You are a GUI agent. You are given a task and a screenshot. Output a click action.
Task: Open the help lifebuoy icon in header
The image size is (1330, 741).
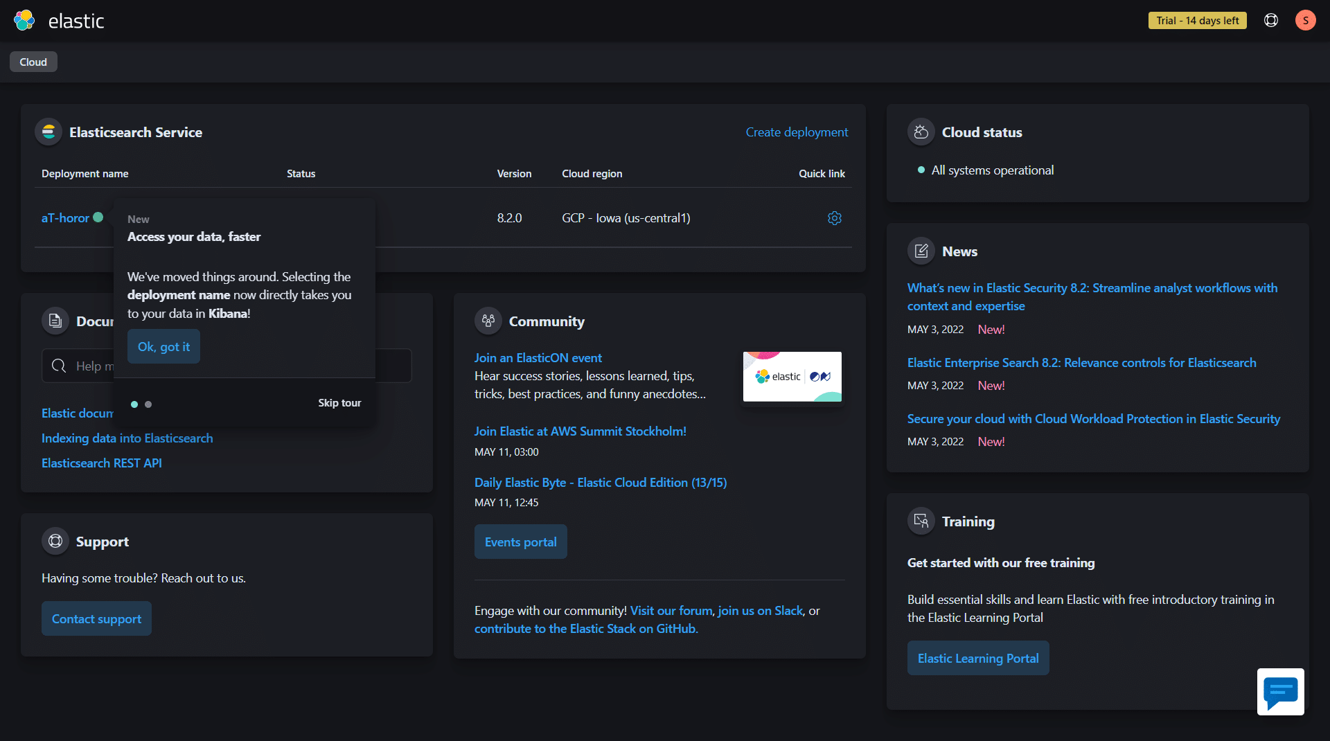(x=1270, y=21)
